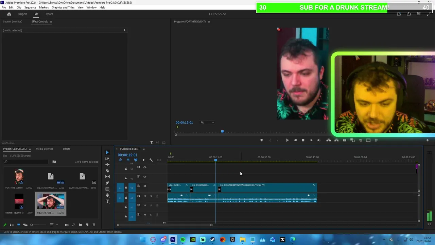This screenshot has height=245, width=435.
Task: Open the Program monitor button editor plus
Action: coord(428,140)
